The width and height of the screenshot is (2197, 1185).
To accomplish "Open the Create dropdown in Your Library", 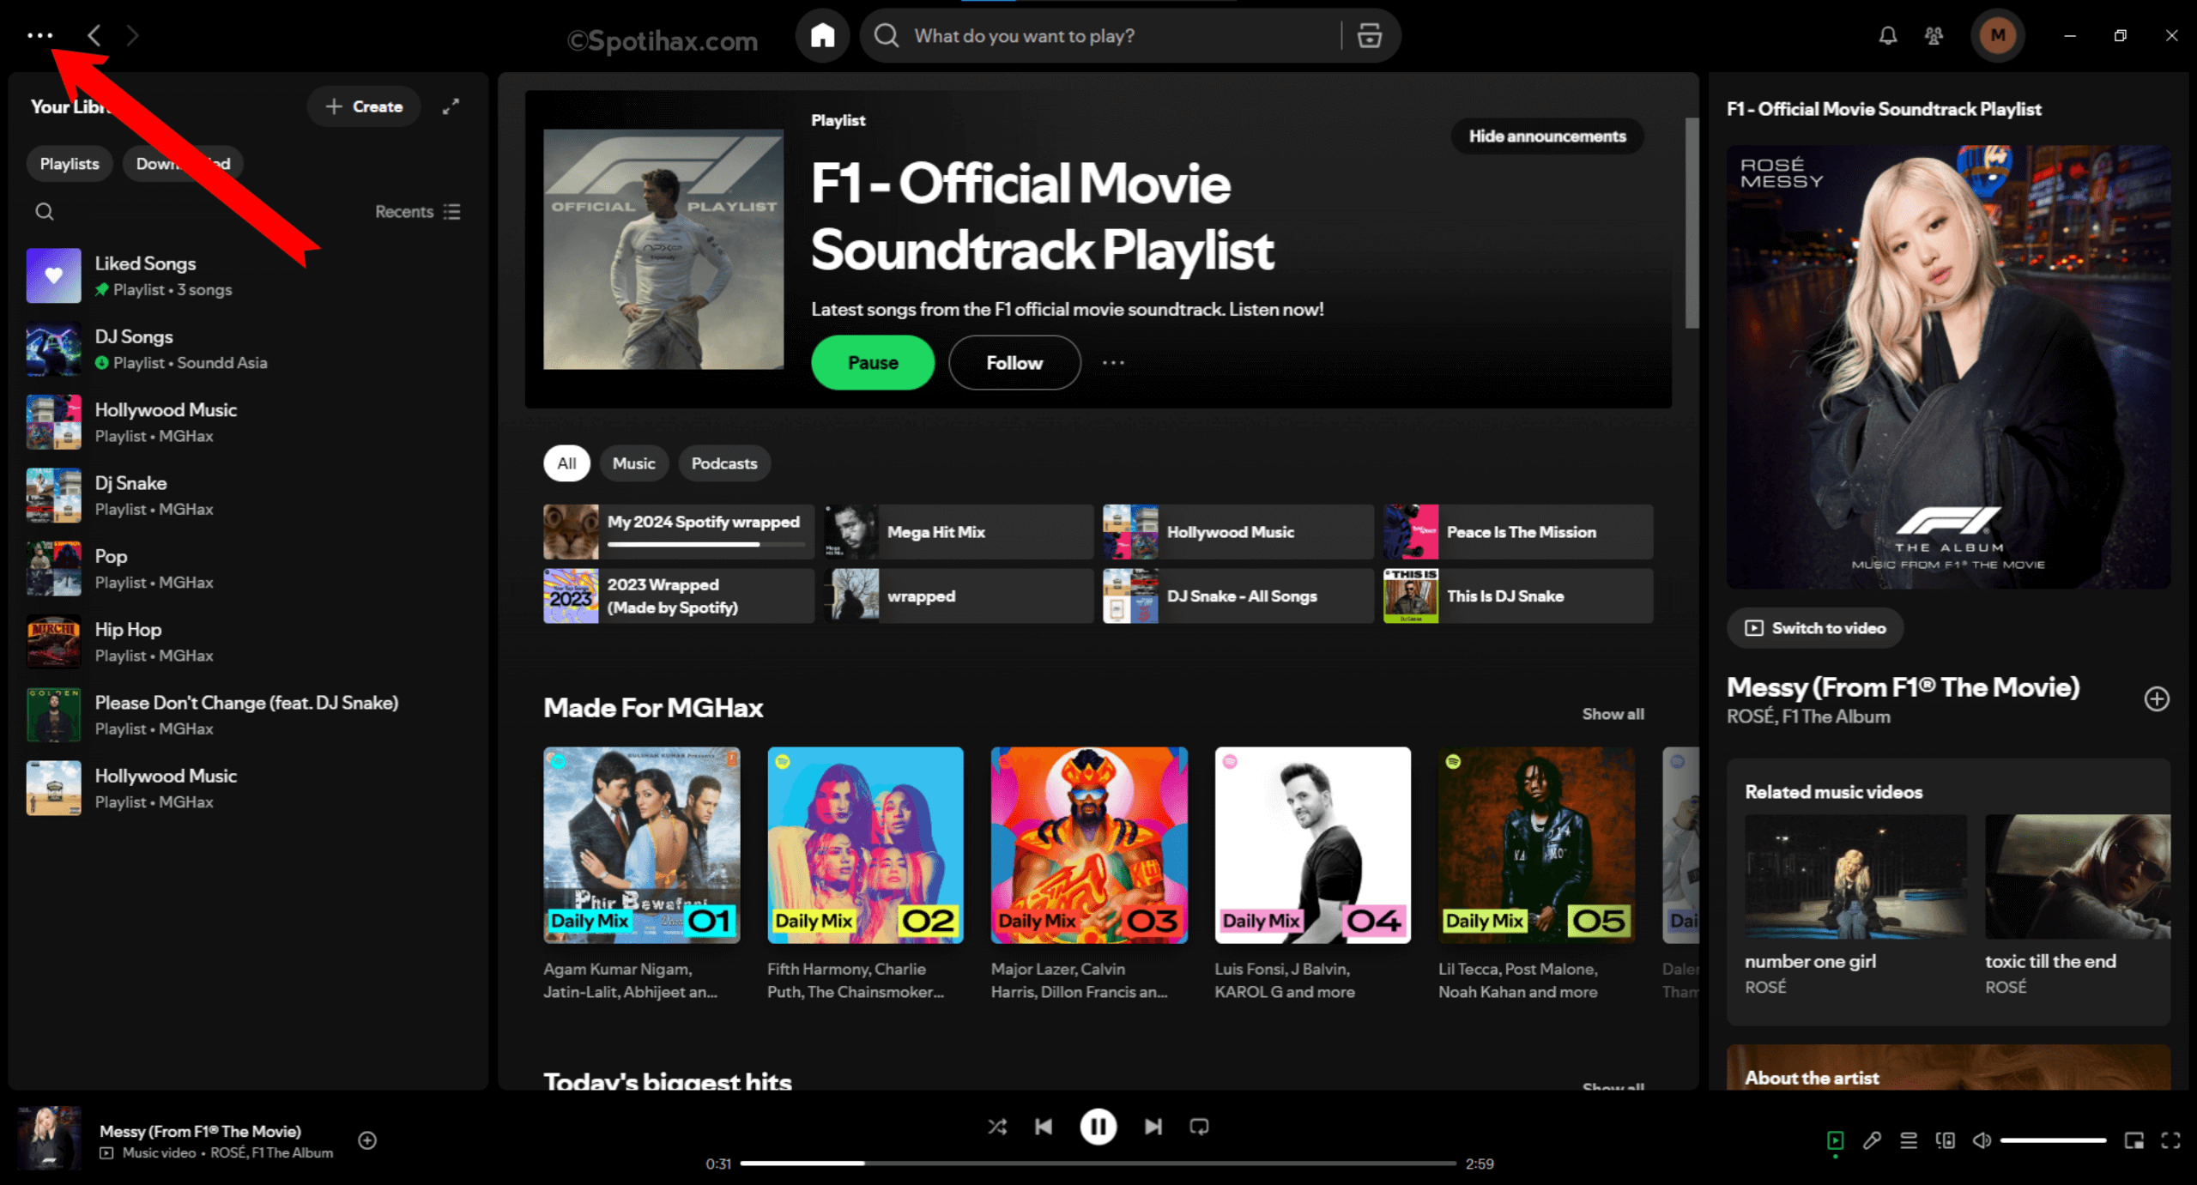I will [364, 106].
